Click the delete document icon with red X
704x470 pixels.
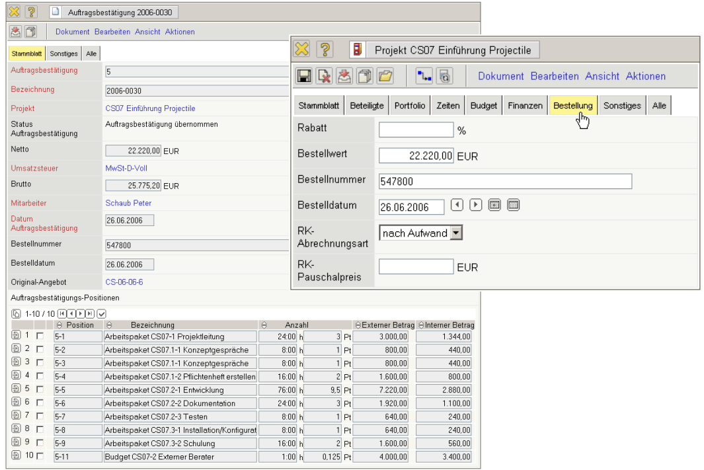324,76
